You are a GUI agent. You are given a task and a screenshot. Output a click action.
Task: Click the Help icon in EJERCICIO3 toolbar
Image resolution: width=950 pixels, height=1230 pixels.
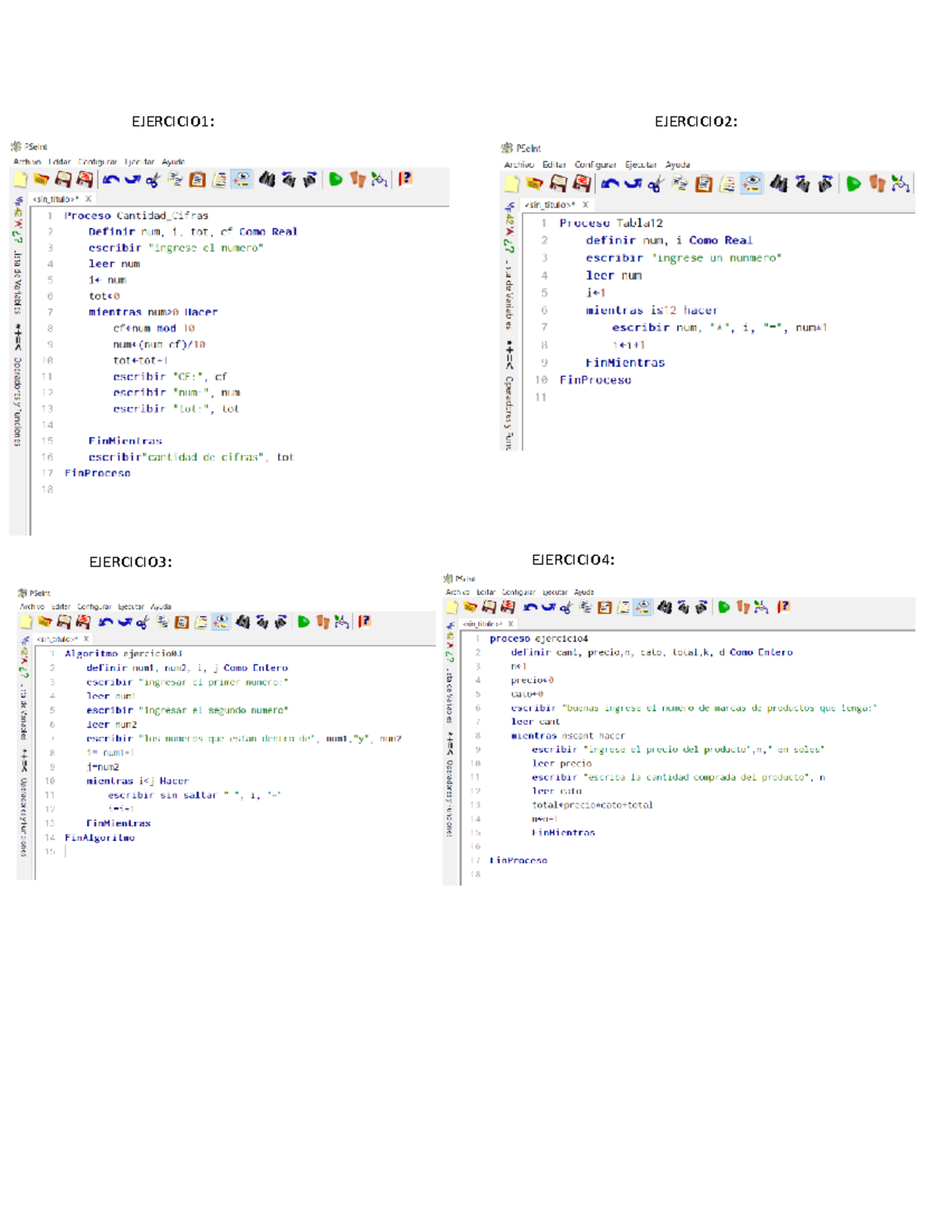click(364, 622)
